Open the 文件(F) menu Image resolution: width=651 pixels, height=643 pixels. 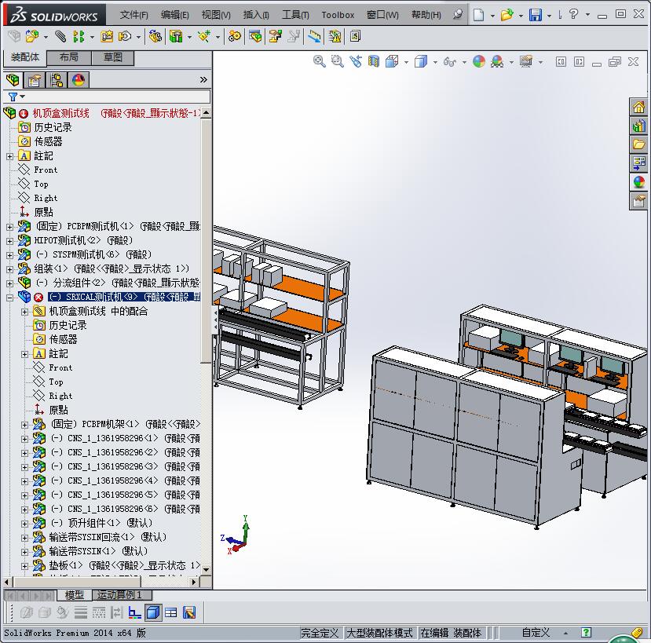click(133, 15)
